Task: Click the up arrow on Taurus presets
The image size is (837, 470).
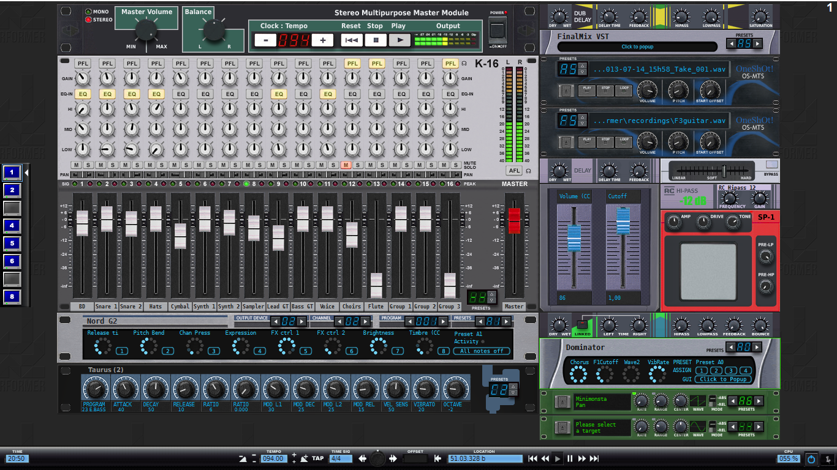Action: click(513, 386)
